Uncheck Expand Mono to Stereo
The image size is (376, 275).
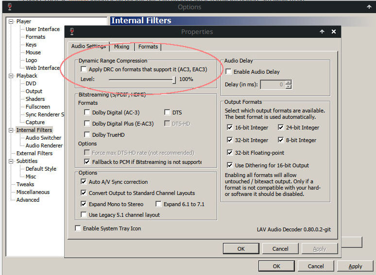84,204
